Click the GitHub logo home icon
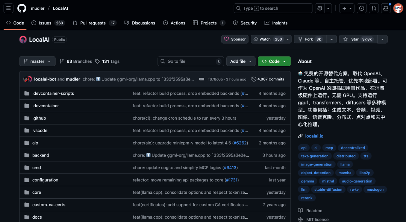The height and width of the screenshot is (222, 406). pyautogui.click(x=22, y=8)
